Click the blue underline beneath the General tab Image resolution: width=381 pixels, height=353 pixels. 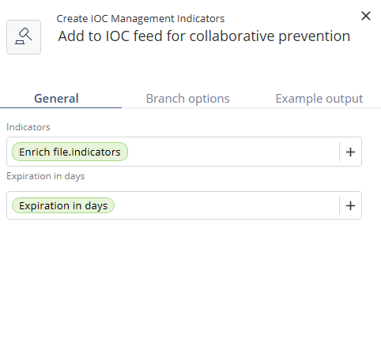tap(61, 107)
